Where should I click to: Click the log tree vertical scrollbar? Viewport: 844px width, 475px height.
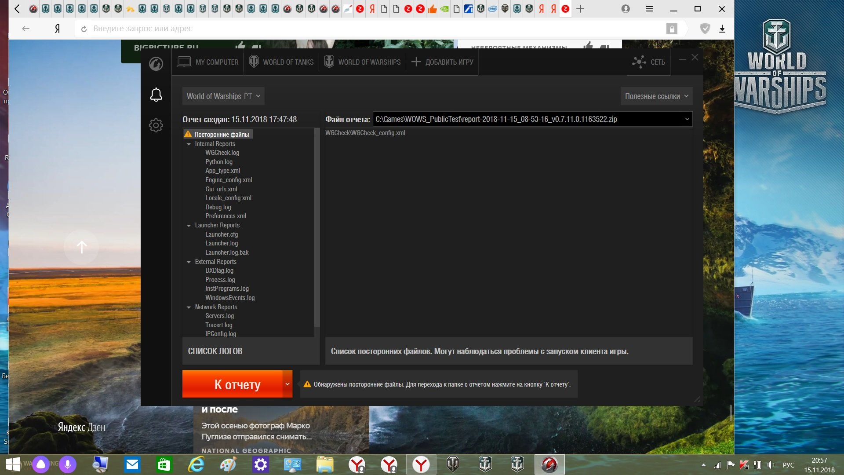click(317, 228)
